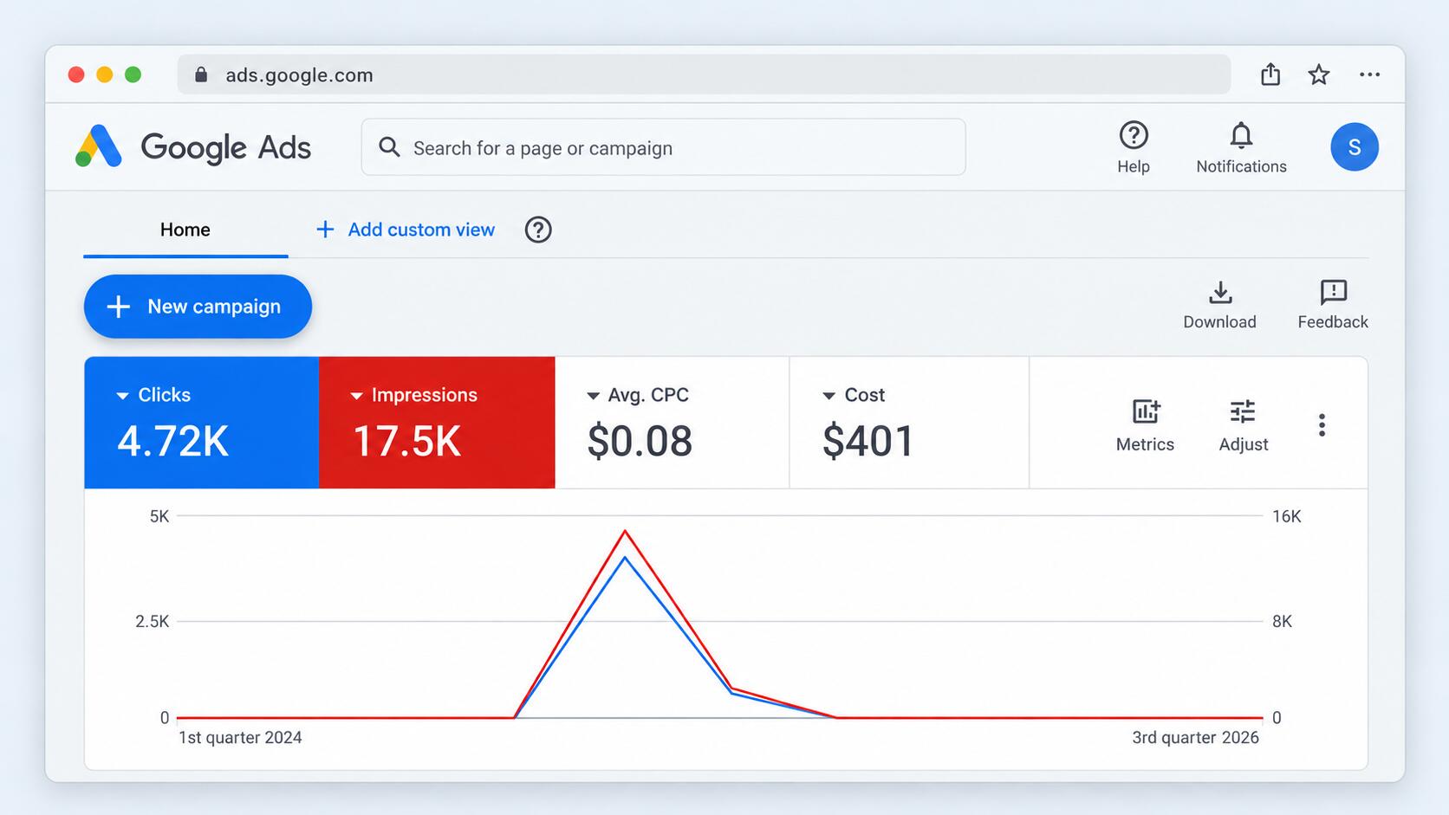The image size is (1449, 815).
Task: Click the ads.google.com address bar
Action: pos(704,74)
